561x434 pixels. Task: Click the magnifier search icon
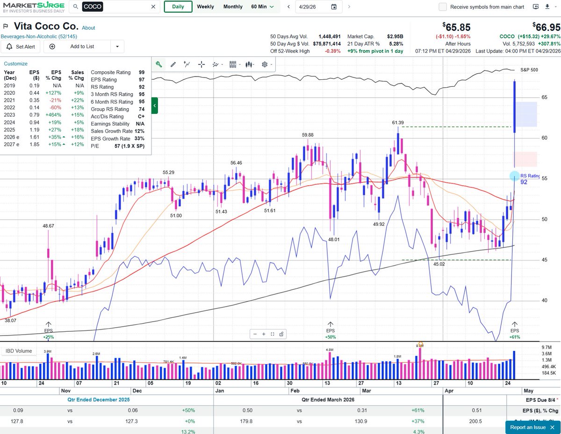click(75, 7)
